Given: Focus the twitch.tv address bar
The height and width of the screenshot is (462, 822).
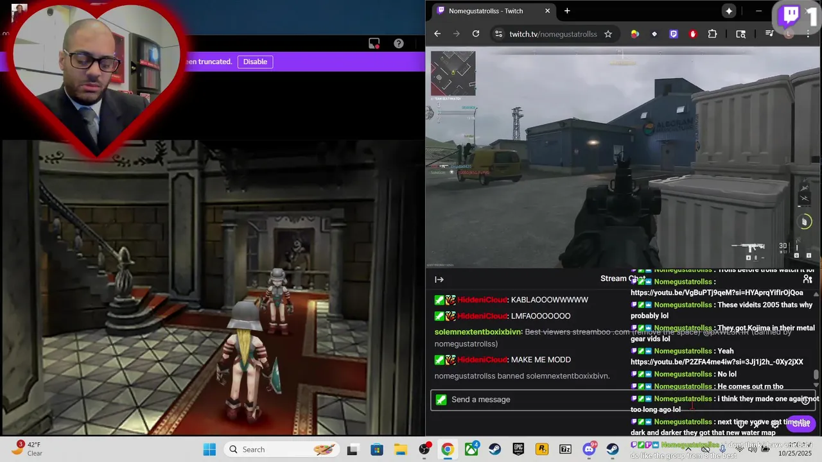Looking at the screenshot, I should coord(553,34).
